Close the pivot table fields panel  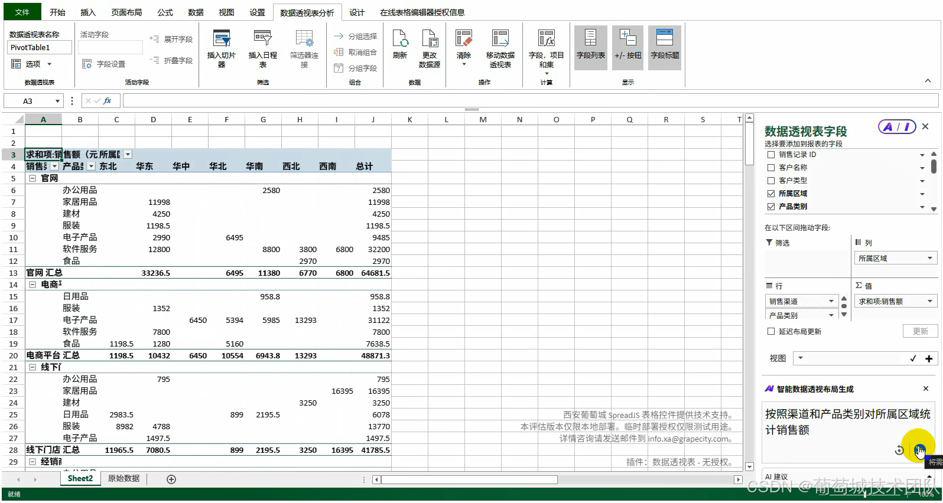click(925, 126)
